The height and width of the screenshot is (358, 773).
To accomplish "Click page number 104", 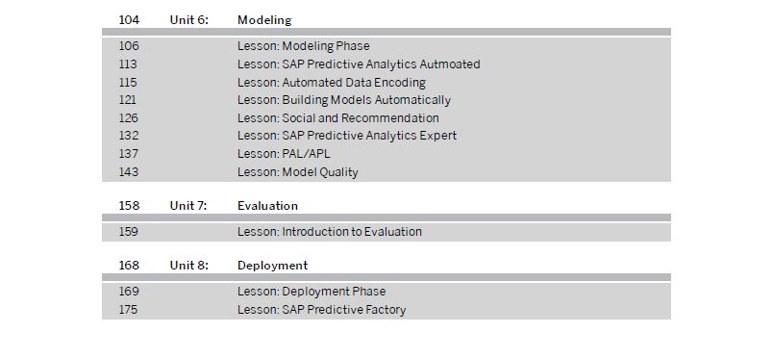I will tap(129, 20).
